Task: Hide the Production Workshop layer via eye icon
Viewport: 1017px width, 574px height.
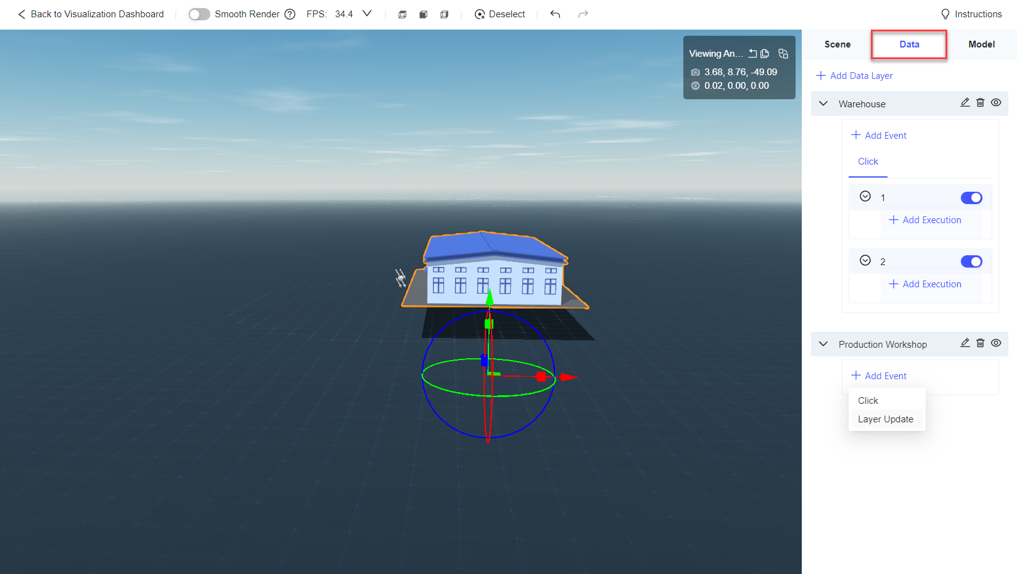Action: pos(996,343)
